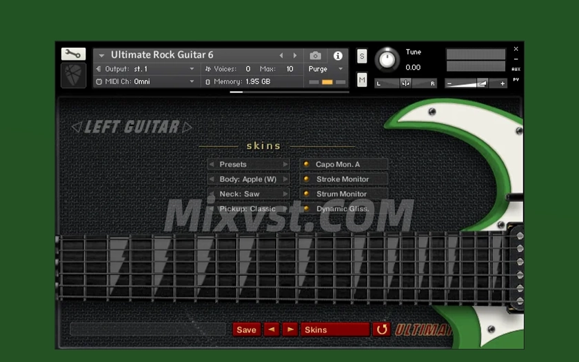Select next preset with right arrow

[285, 164]
